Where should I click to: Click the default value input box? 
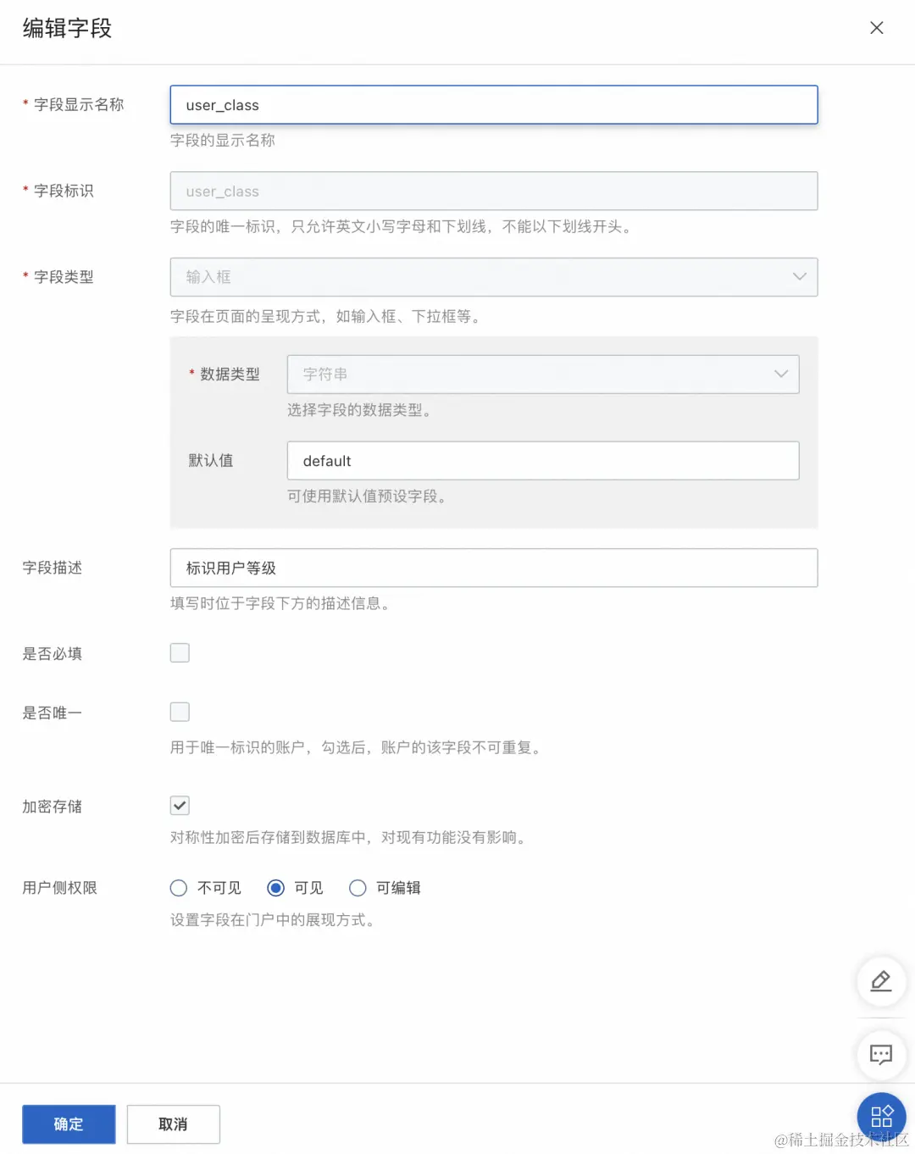543,461
